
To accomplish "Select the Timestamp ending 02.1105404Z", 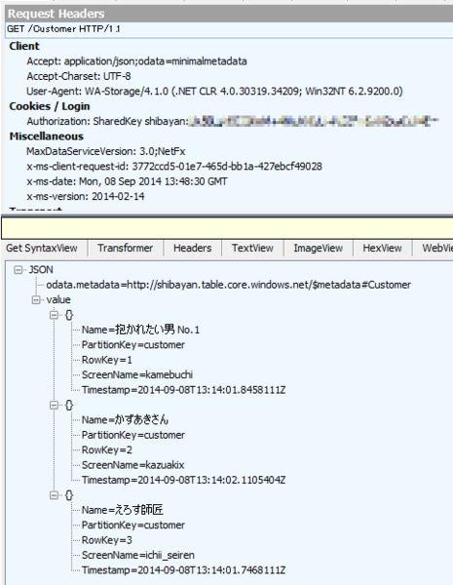I will (184, 480).
